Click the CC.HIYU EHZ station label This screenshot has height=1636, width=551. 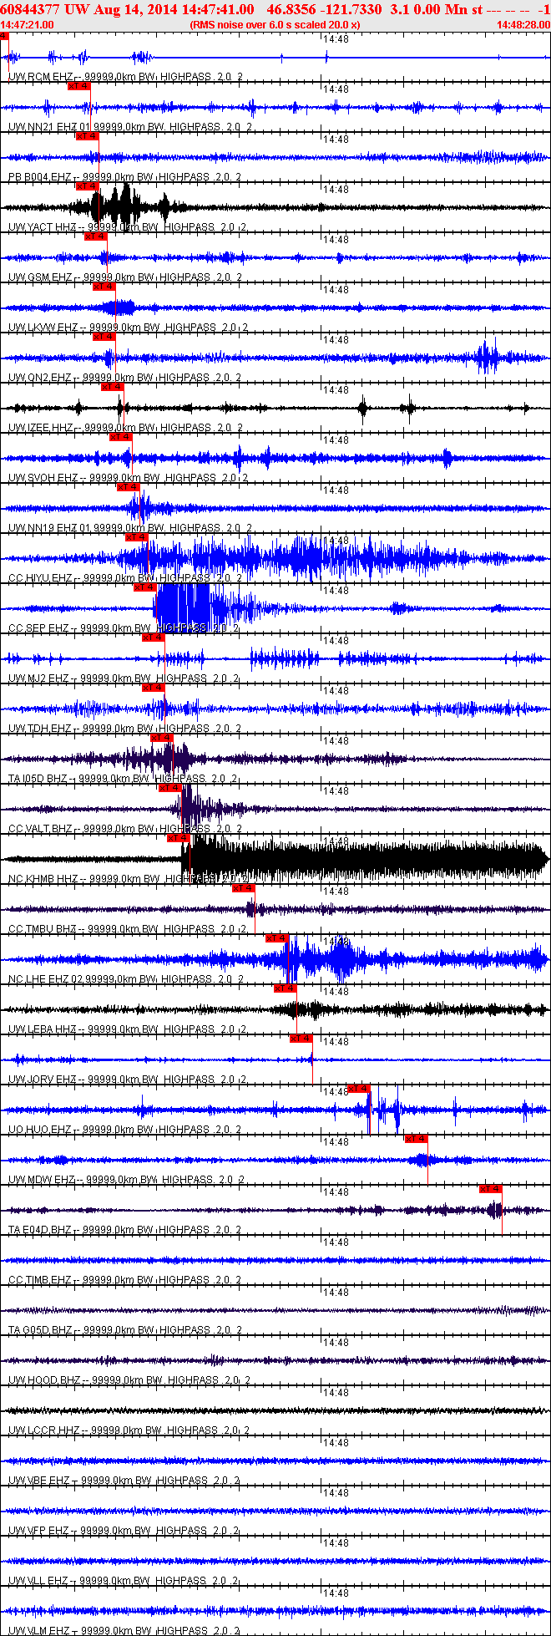point(40,578)
